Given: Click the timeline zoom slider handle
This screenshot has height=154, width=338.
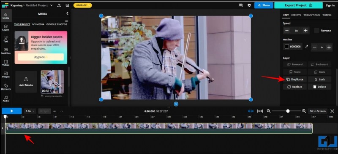Looking at the screenshot, I should pos(288,111).
